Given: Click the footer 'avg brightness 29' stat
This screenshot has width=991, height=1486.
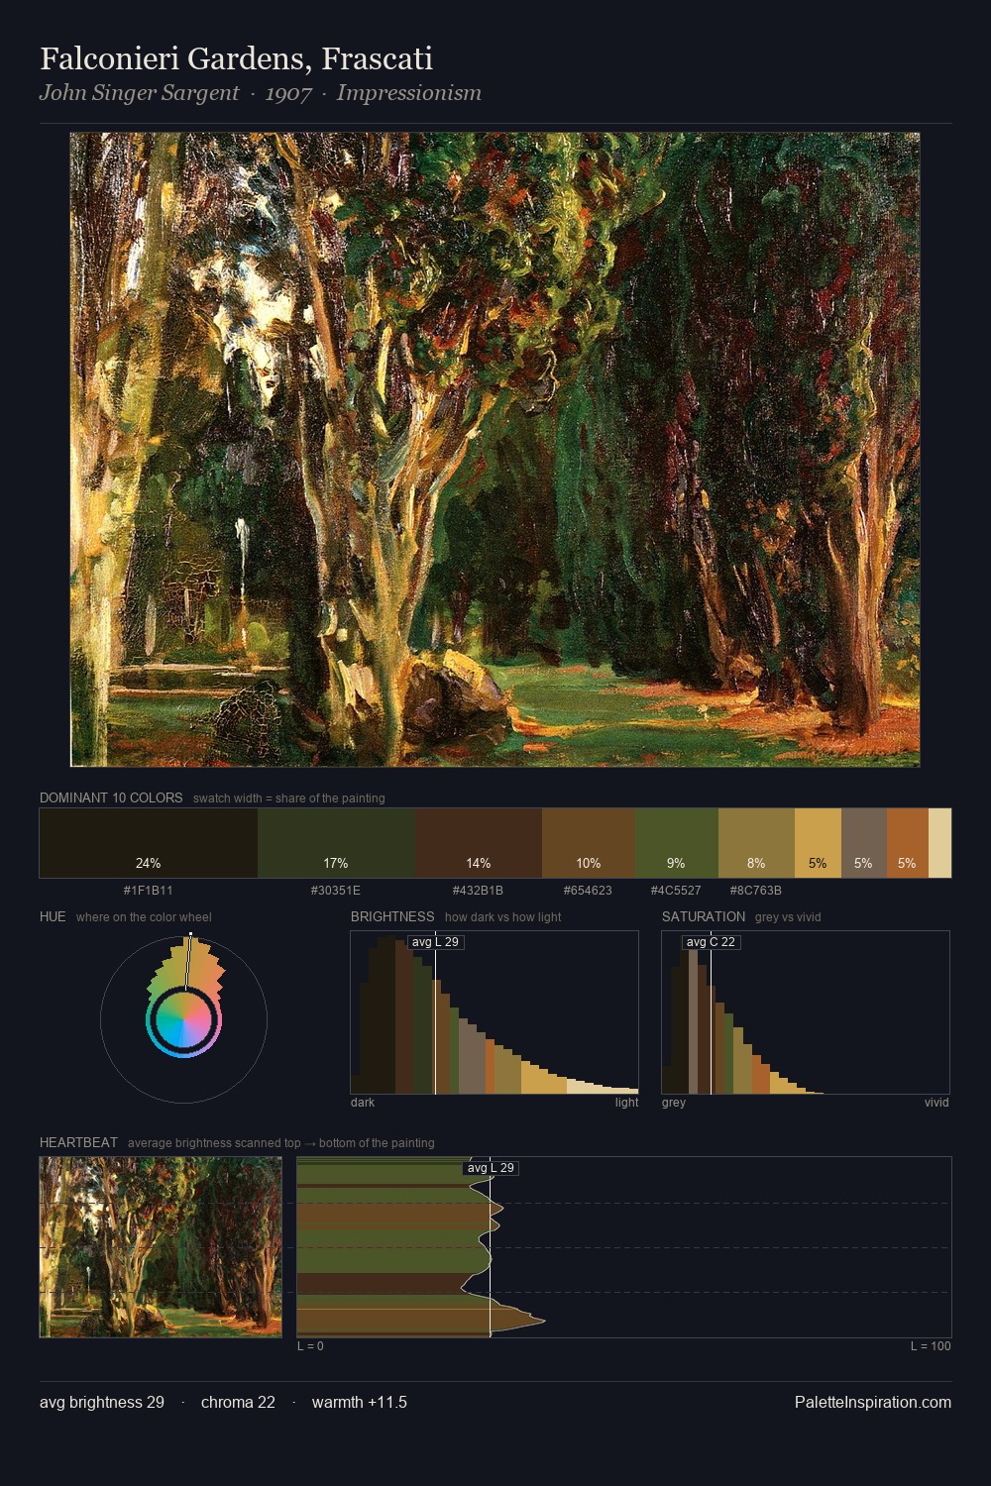Looking at the screenshot, I should coord(102,1402).
